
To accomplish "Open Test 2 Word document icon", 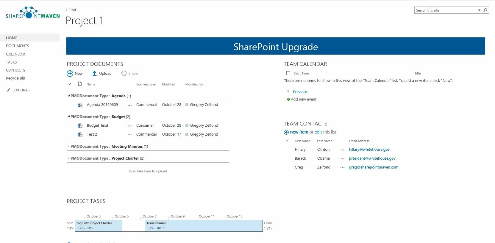I will click(x=80, y=134).
